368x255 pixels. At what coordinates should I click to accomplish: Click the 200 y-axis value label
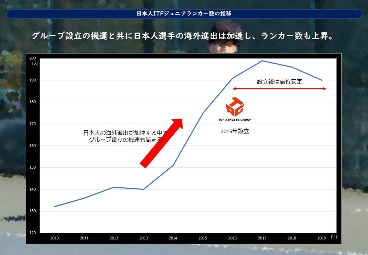pyautogui.click(x=33, y=58)
